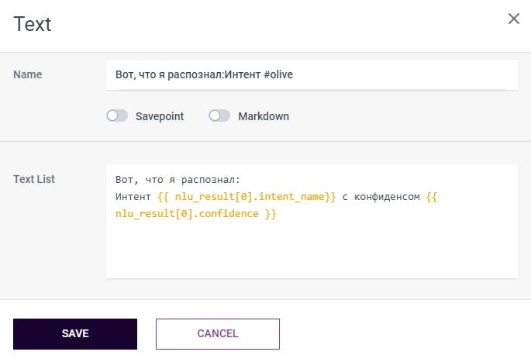
Task: Toggle the Savepoint switch
Action: click(x=117, y=116)
